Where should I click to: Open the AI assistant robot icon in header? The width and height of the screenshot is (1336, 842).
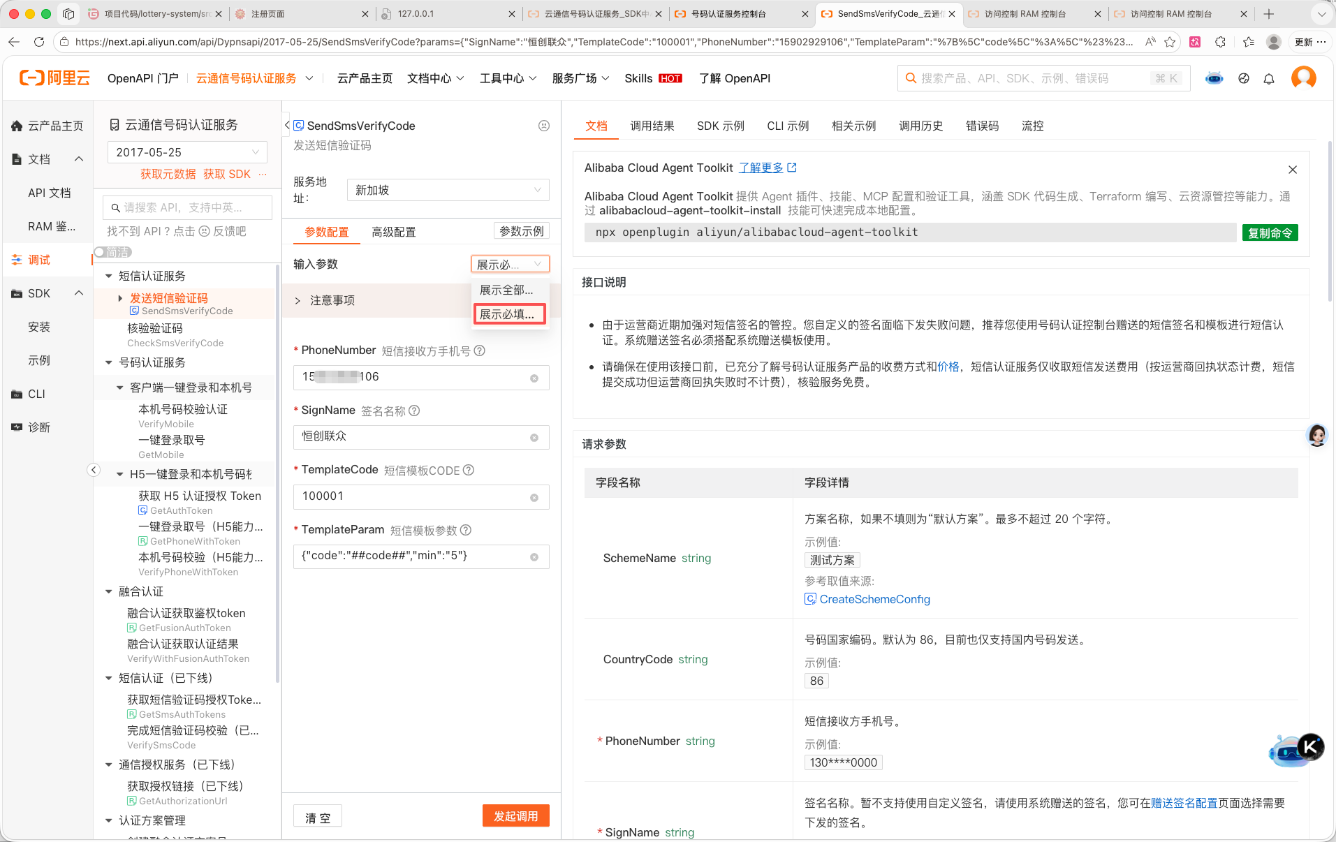click(x=1214, y=78)
